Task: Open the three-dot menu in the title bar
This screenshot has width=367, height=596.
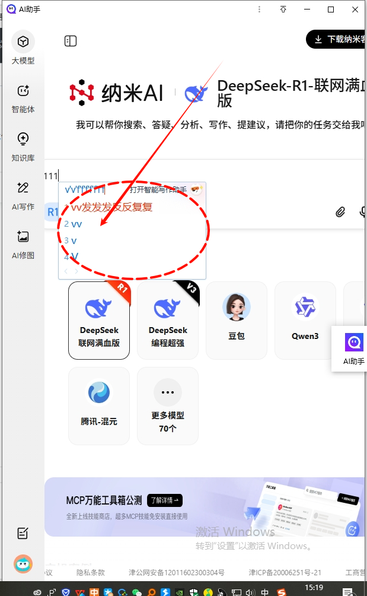Action: pos(259,9)
